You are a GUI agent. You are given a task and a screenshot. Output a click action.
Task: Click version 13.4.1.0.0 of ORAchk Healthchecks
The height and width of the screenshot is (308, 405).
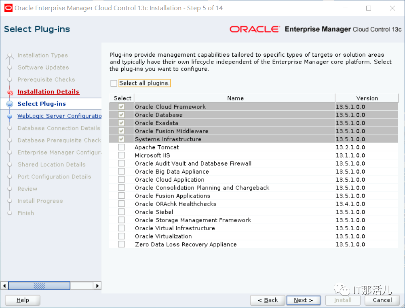click(350, 204)
